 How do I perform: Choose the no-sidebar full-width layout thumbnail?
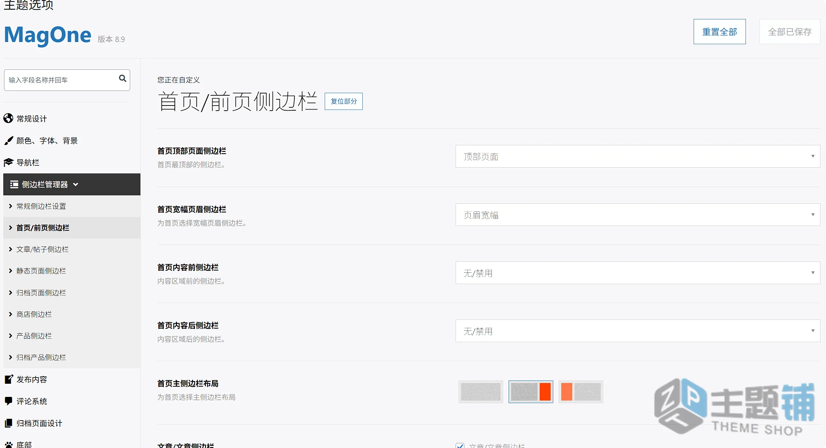pos(480,392)
